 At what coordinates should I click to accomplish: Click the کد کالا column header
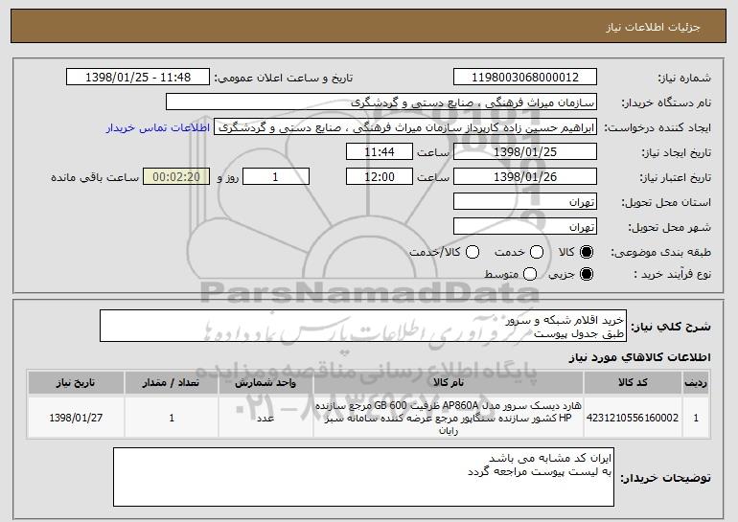[x=633, y=383]
